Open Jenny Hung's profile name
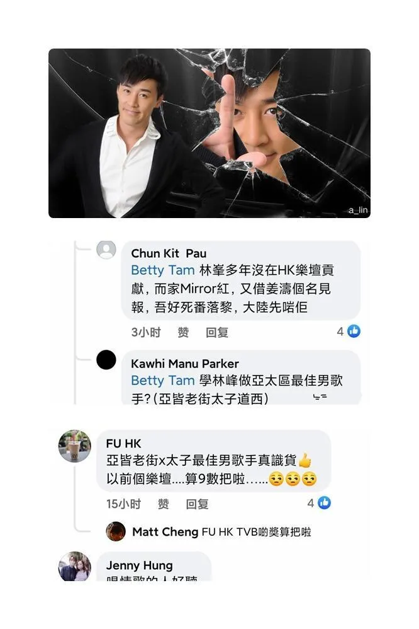Screen dimensions: 419x629 (140, 565)
